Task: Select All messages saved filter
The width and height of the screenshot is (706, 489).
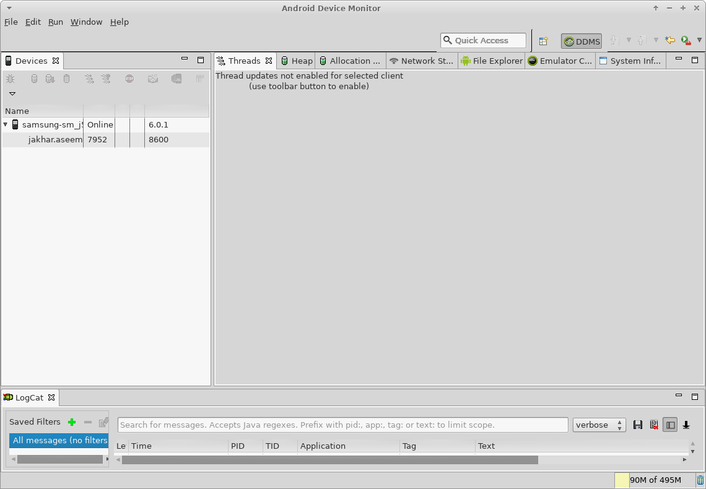Action: 59,441
